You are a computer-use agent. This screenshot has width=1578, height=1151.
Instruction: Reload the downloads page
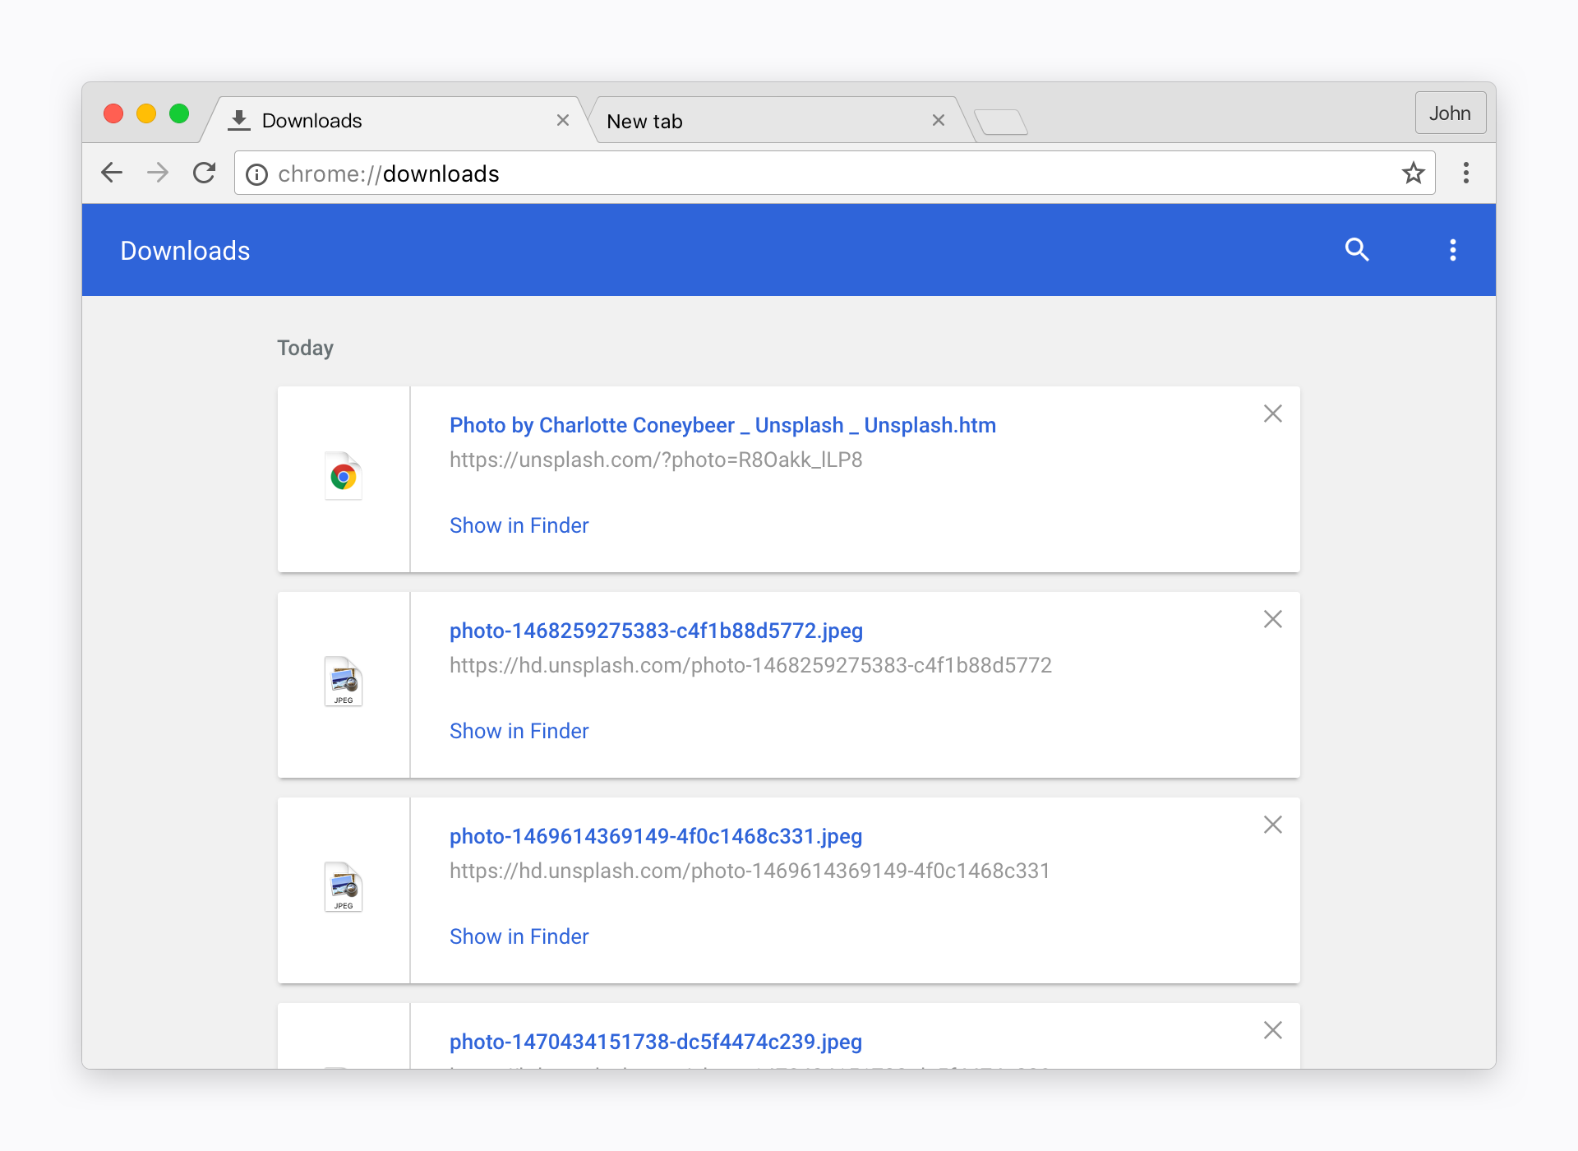(x=204, y=173)
